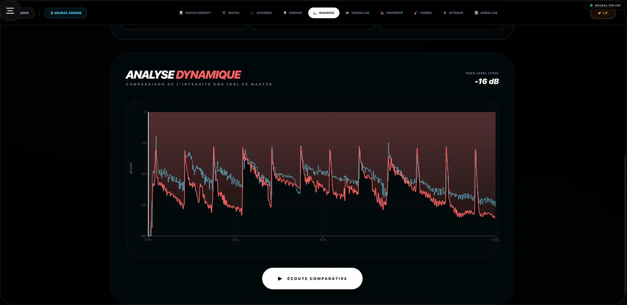
Task: Click the Audio Lab grid icon
Action: [x=476, y=13]
